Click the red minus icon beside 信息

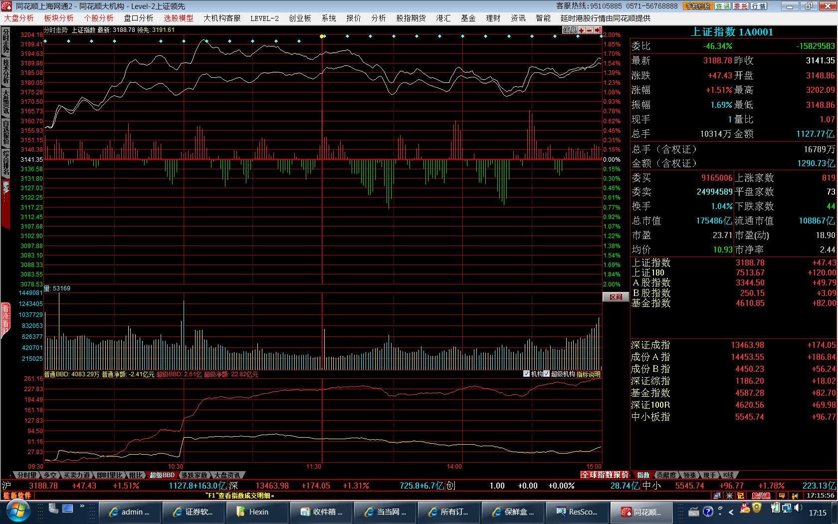(590, 30)
